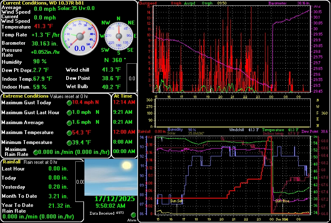The height and width of the screenshot is (223, 331).
Task: Select the Humidity legend in lower graph
Action: coord(175,129)
